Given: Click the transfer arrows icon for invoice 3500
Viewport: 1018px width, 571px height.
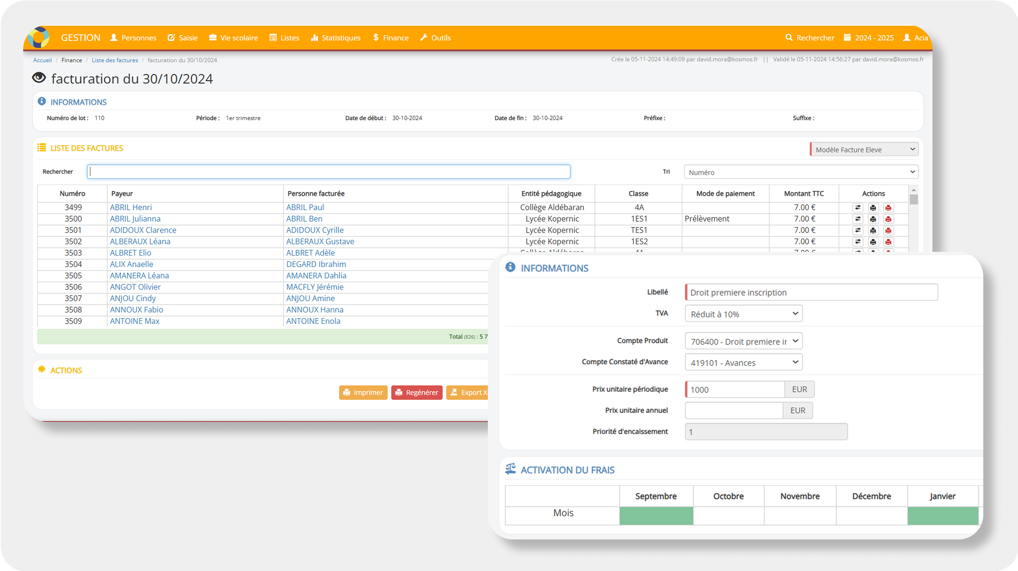Looking at the screenshot, I should tap(857, 219).
